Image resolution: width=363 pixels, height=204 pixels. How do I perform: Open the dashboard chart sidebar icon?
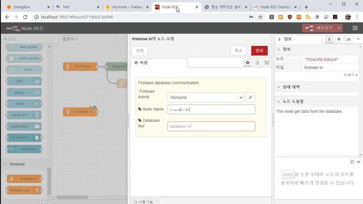tap(348, 39)
